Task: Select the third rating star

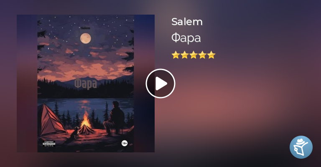Action: 194,55
